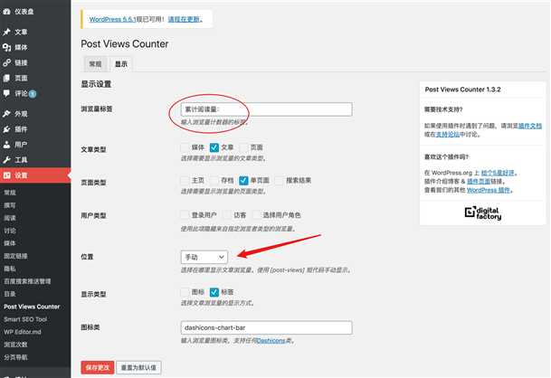This screenshot has height=378, width=551.
Task: Select Post Views Counter in the sidebar submenu
Action: pos(32,307)
